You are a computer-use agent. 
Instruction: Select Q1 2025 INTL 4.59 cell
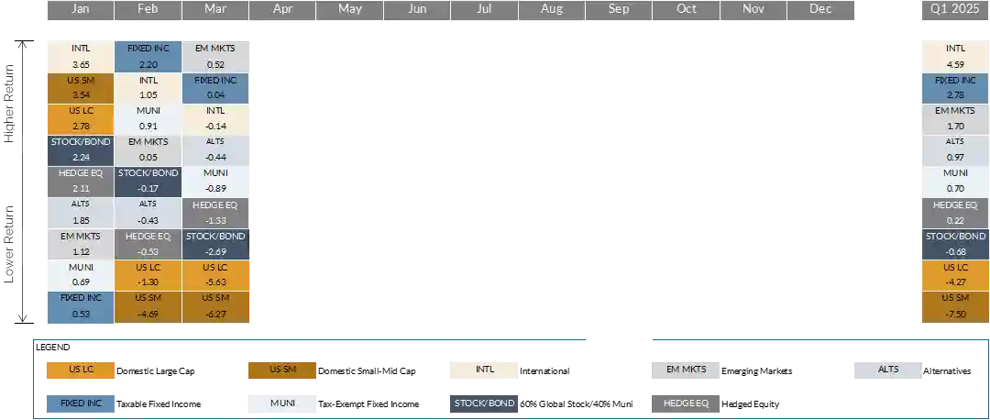pyautogui.click(x=955, y=56)
